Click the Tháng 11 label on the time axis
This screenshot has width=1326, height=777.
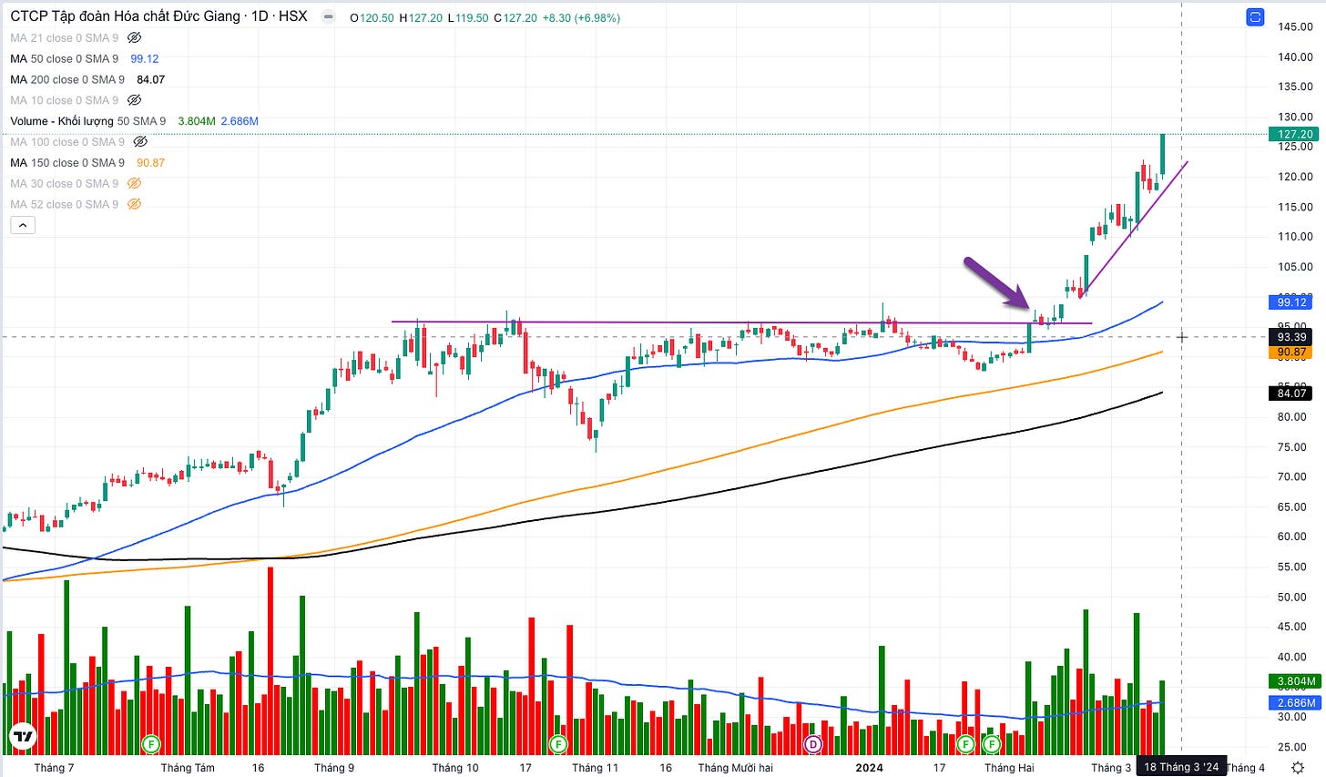coord(595,768)
